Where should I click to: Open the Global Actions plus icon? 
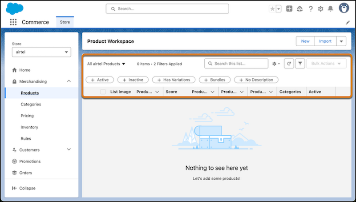click(289, 9)
